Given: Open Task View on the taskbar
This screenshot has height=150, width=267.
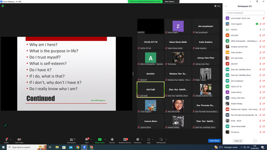Looking at the screenshot, I should click(x=50, y=147).
